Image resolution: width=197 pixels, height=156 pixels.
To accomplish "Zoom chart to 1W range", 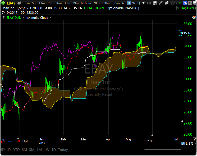I will (x=47, y=150).
